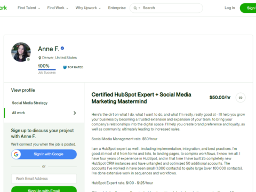The image size is (256, 192).
Task: Click the verified badge beside Anne F.
Action: coord(62,48)
